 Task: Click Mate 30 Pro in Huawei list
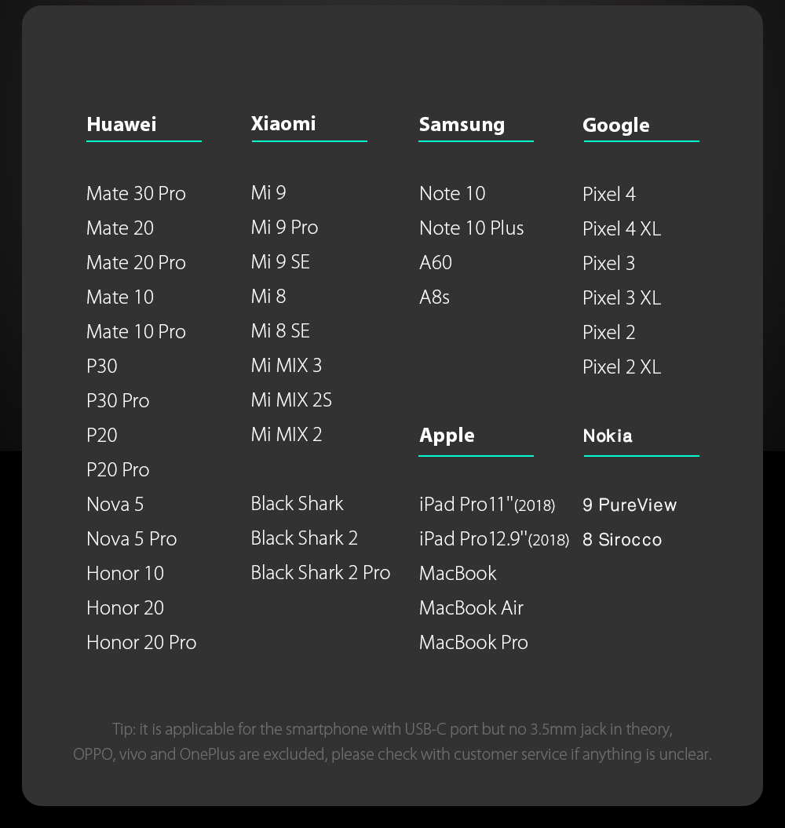(137, 193)
